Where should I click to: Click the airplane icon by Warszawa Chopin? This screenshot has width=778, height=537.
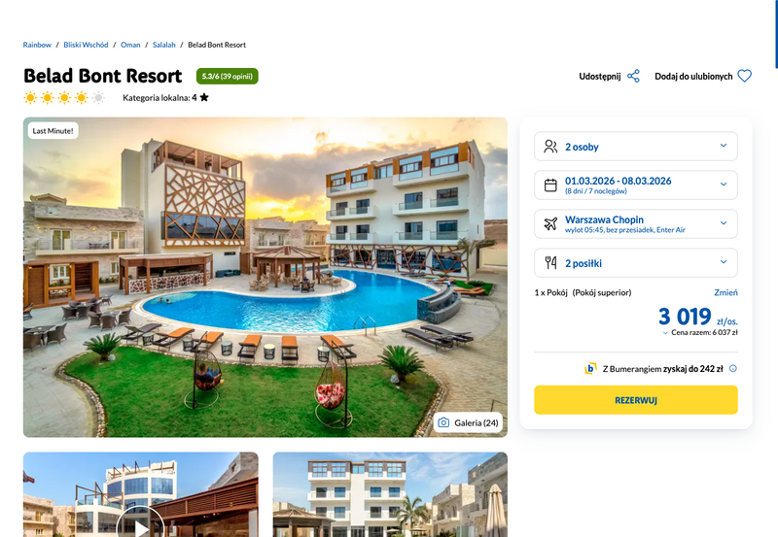(x=550, y=224)
